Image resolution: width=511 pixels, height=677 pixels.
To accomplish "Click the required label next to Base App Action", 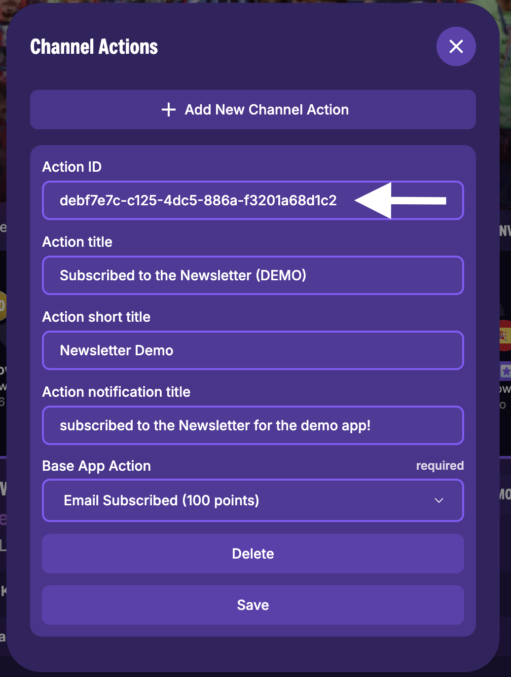I will (x=439, y=465).
